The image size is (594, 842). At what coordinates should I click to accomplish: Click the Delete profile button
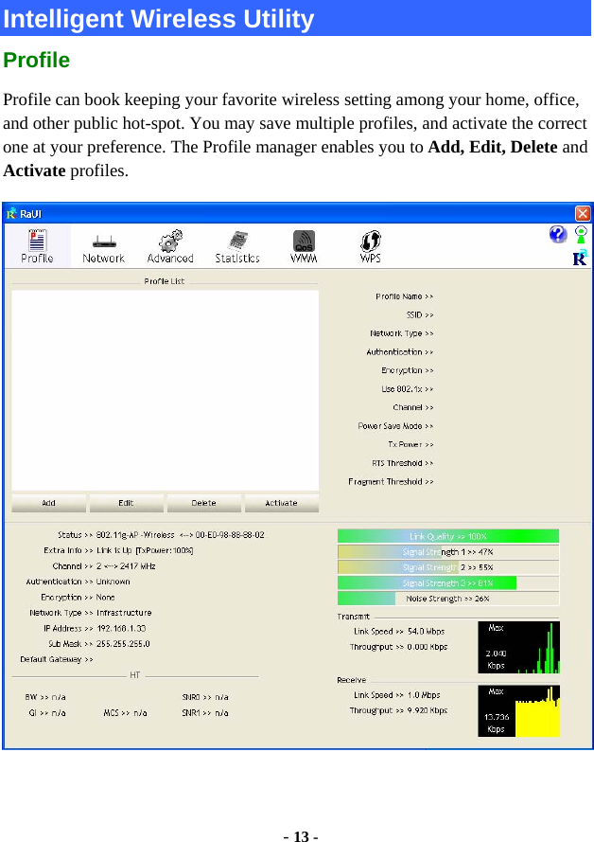click(203, 503)
